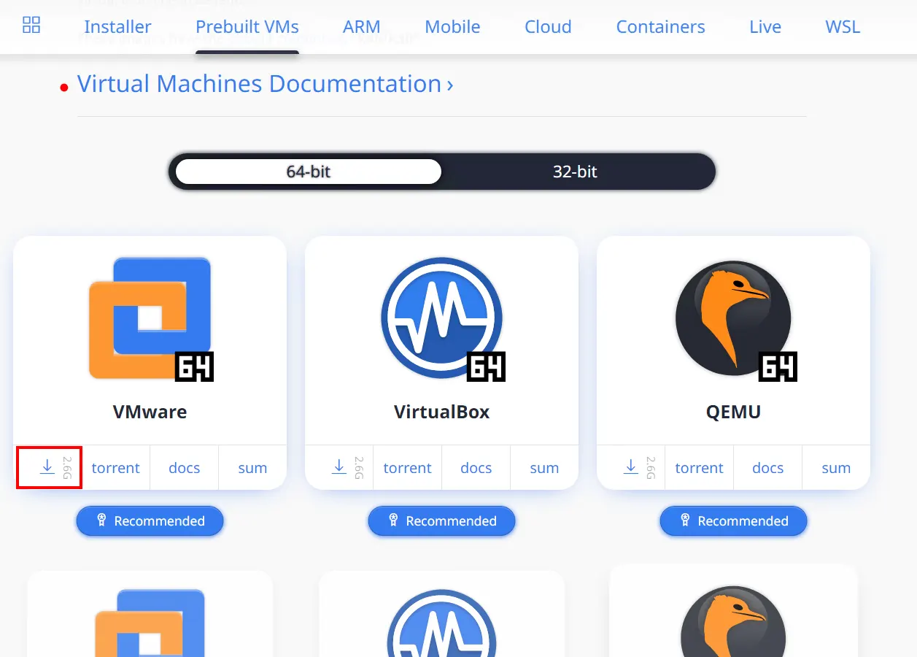
Task: Click the VMware 64-bit download arrow icon
Action: [x=47, y=467]
